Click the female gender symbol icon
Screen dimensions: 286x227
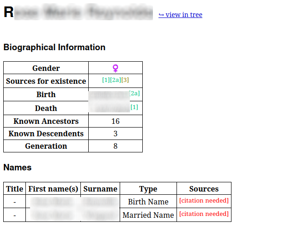pyautogui.click(x=116, y=68)
